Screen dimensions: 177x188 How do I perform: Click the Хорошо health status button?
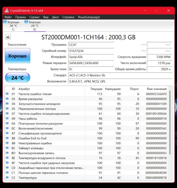click(18, 56)
